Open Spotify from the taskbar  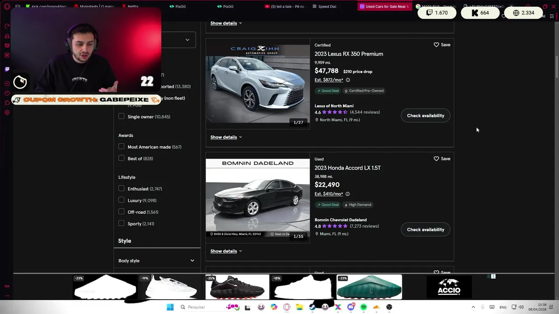363,307
